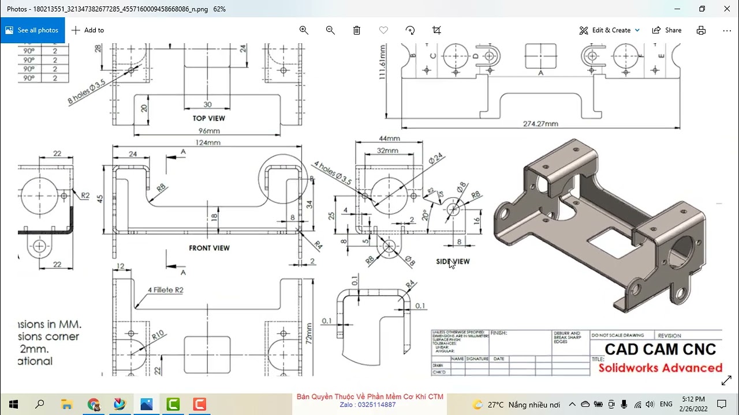Screen dimensions: 739x415
Task: Click the TOP VIEW label
Action: point(209,118)
